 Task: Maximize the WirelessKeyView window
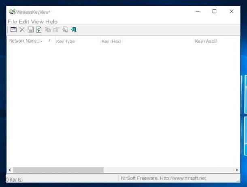[x=214, y=11]
